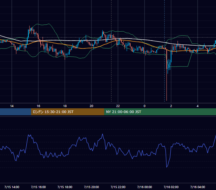Click the 7/15 16:00 date label
The image size is (216, 190).
38,187
